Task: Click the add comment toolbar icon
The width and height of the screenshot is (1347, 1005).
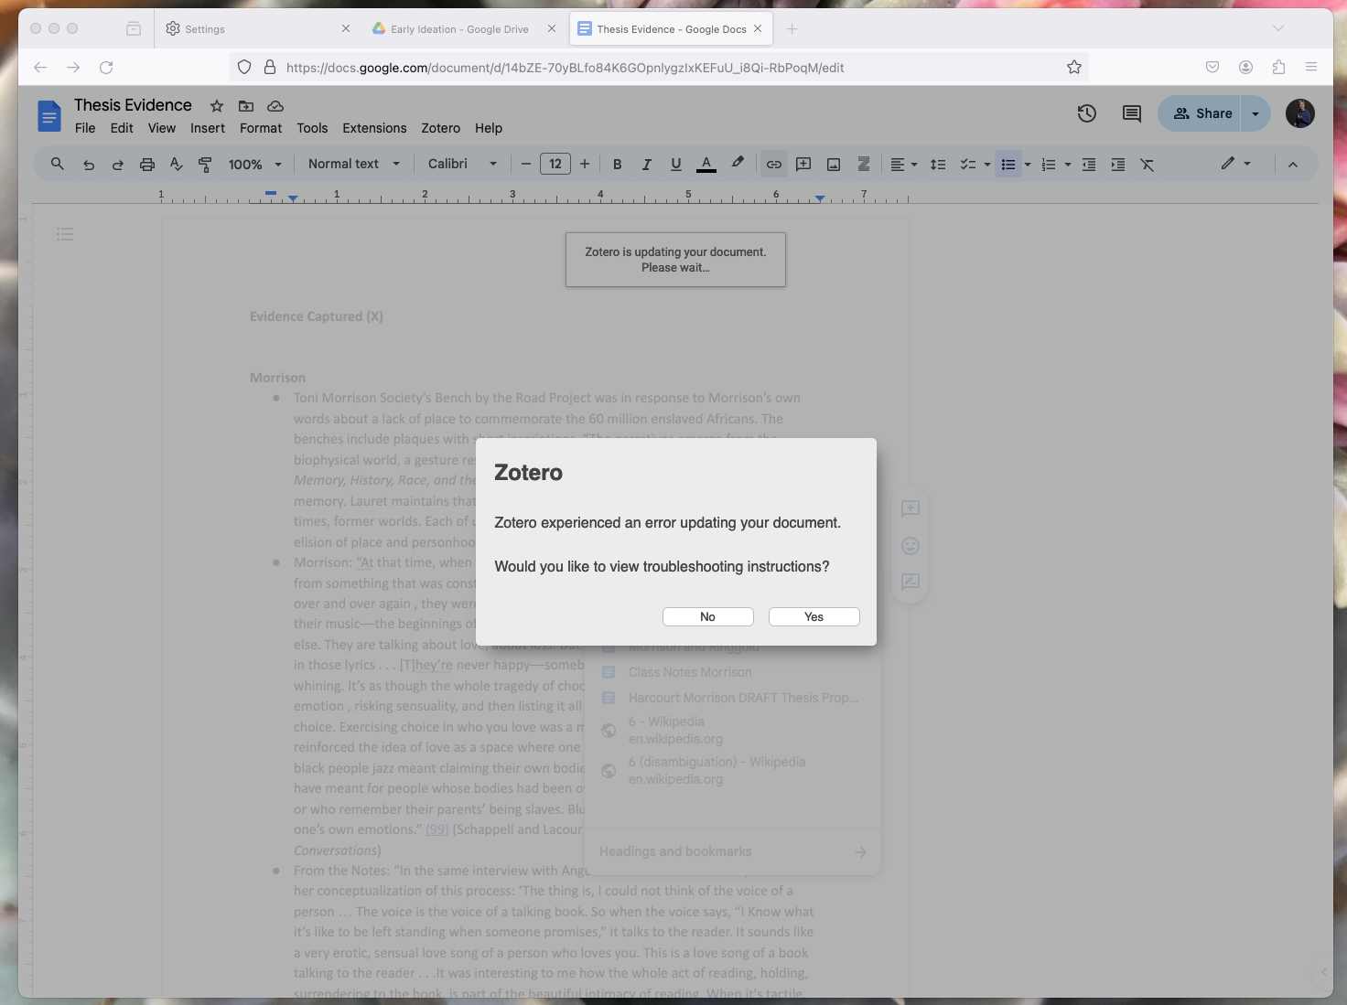Action: pos(803,165)
